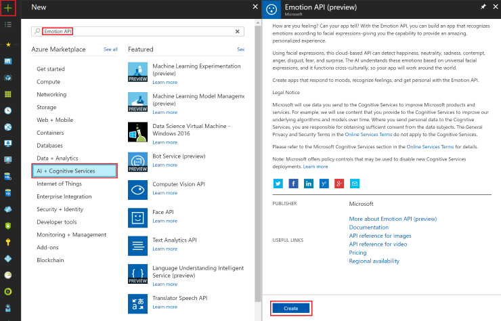This screenshot has height=321, width=501.
Task: Open the Pricing link
Action: [x=357, y=253]
